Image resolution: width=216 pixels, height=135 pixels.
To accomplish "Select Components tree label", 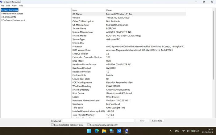I will 10,17.
